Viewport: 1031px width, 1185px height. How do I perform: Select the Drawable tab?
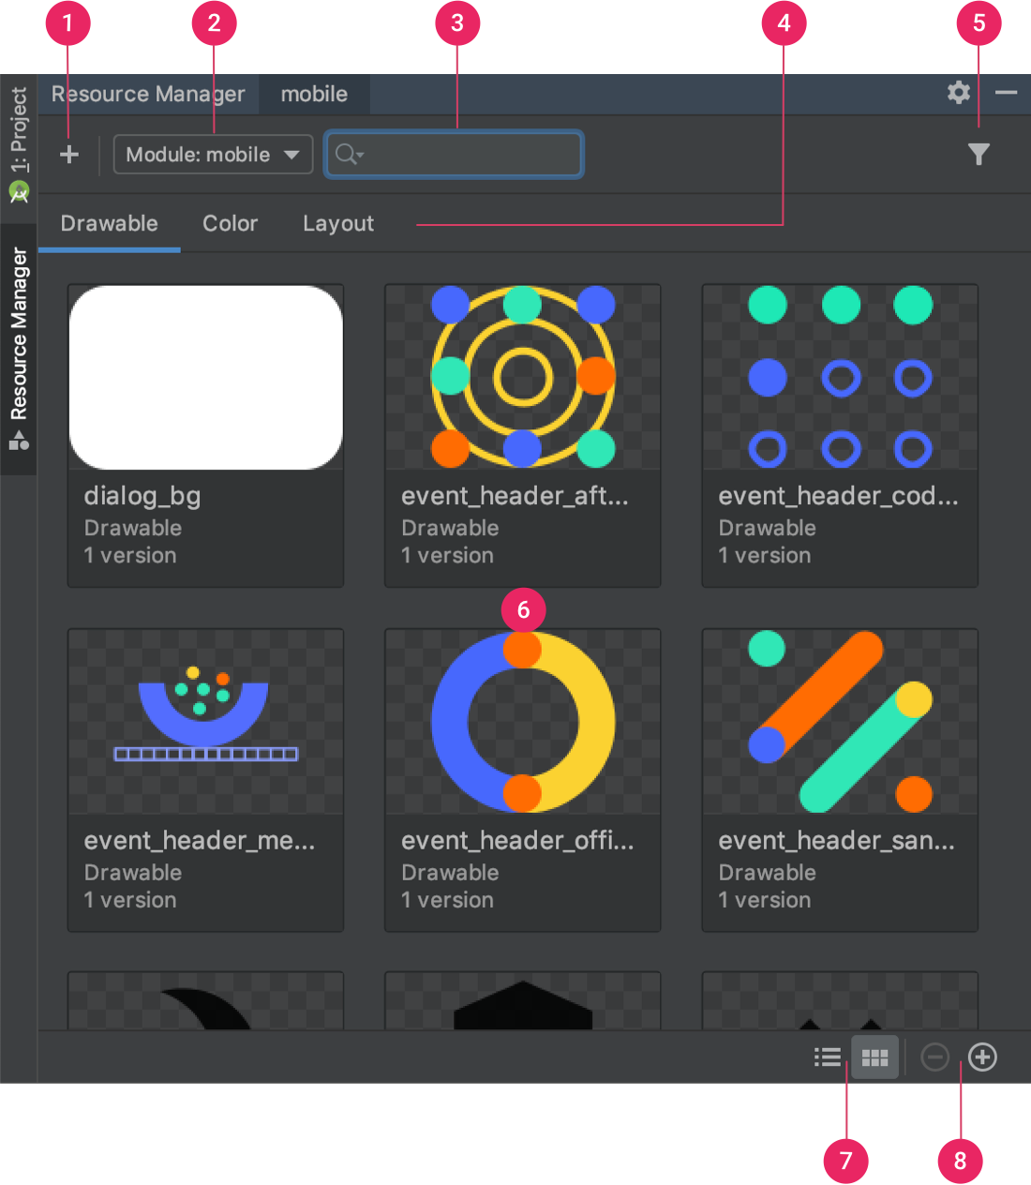click(109, 223)
